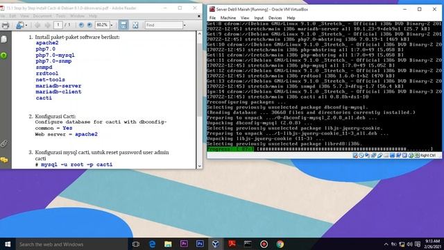Zoom out the PDF document

pyautogui.click(x=81, y=25)
